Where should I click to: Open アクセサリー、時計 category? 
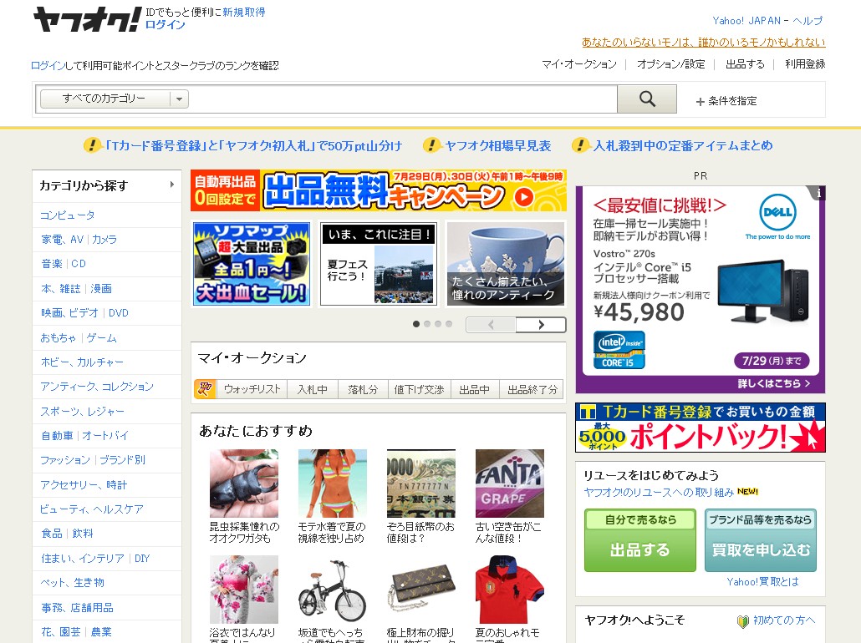tap(84, 485)
